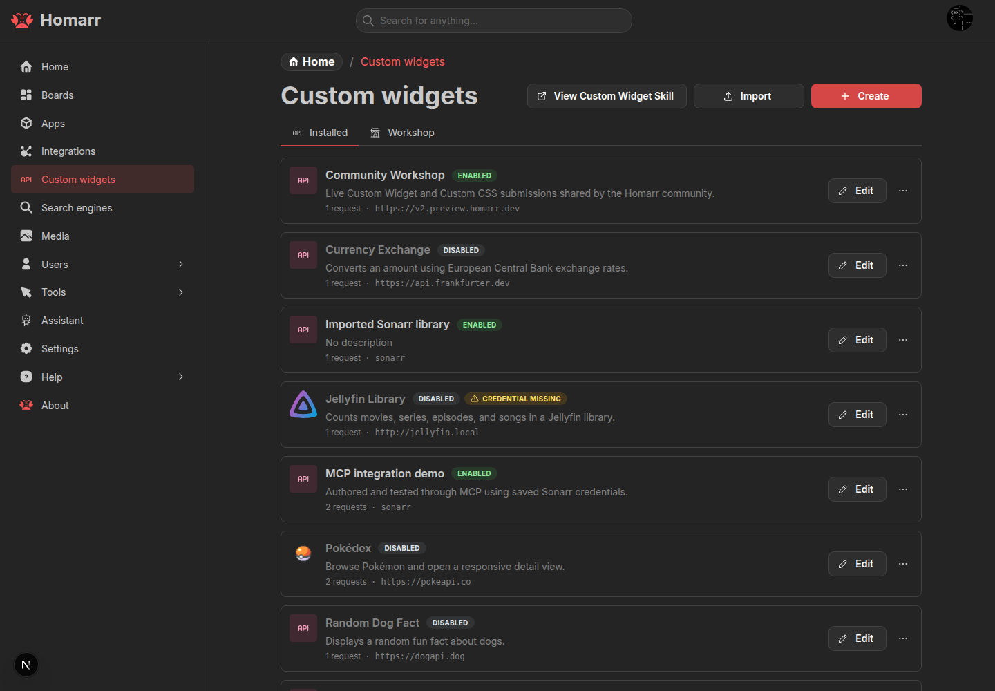
Task: Click the https://pokeapi.co text
Action: click(426, 582)
